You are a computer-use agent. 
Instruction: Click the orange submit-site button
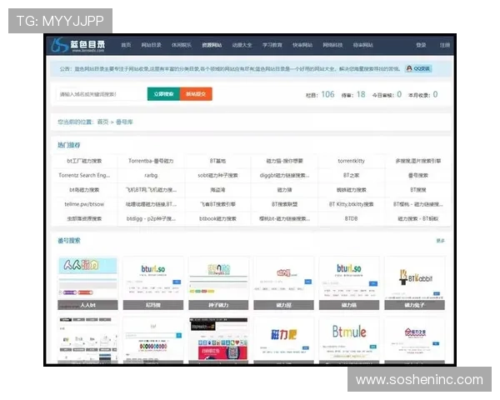tap(196, 94)
